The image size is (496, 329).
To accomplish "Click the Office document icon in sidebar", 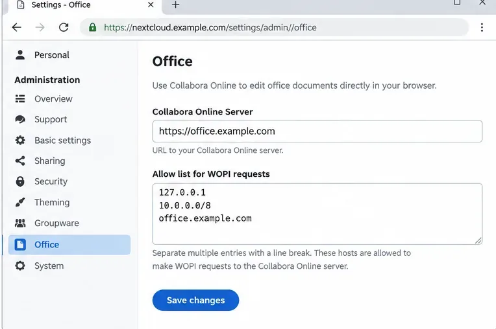I will [20, 244].
